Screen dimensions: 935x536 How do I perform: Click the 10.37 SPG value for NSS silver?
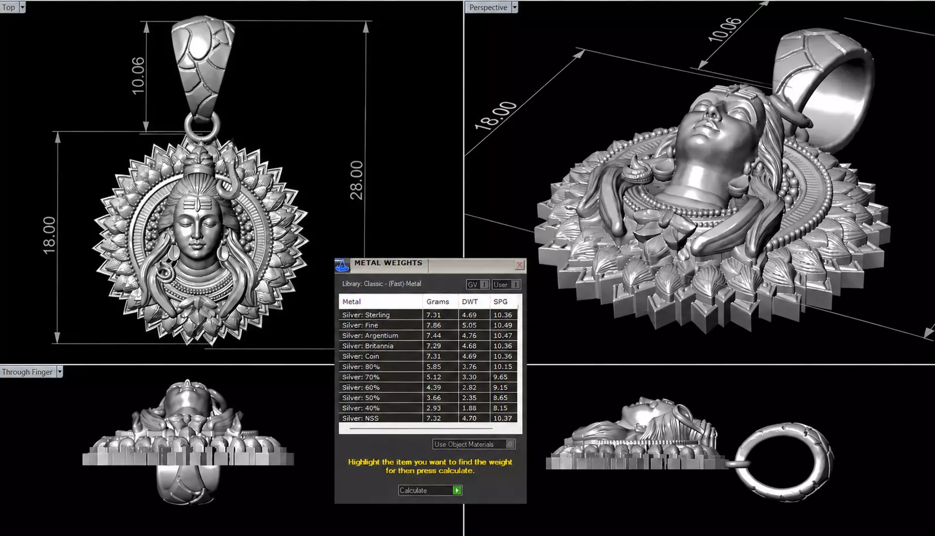point(503,418)
